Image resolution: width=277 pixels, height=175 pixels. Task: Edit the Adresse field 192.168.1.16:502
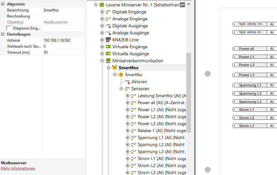(x=63, y=40)
